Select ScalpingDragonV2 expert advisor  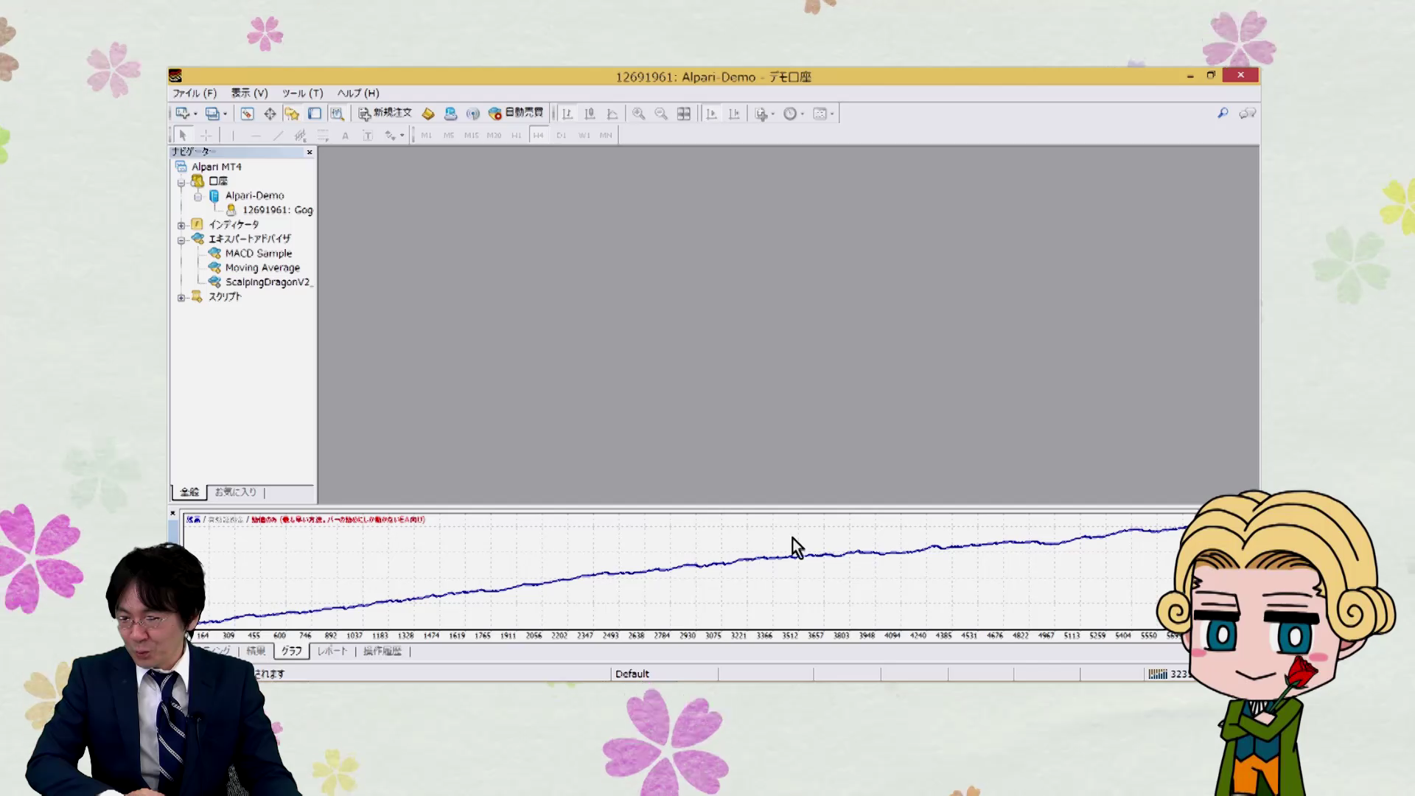(267, 282)
